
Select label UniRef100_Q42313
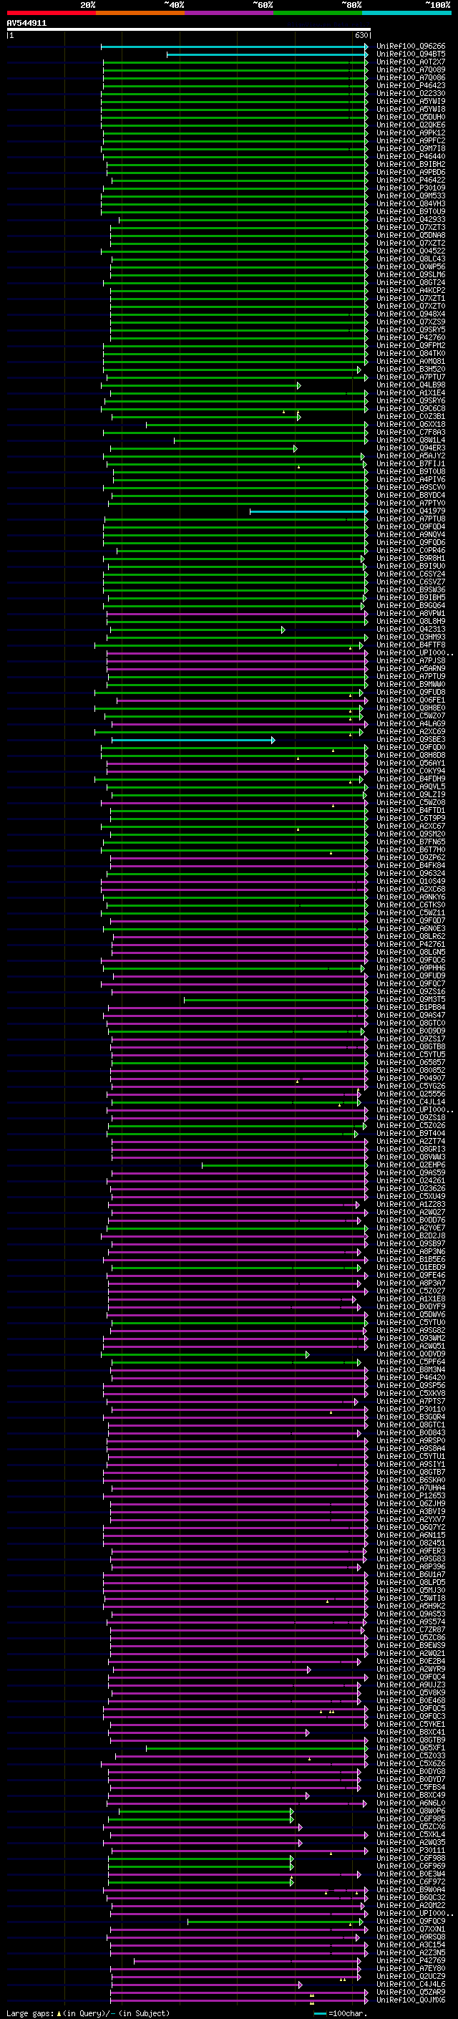pyautogui.click(x=410, y=629)
